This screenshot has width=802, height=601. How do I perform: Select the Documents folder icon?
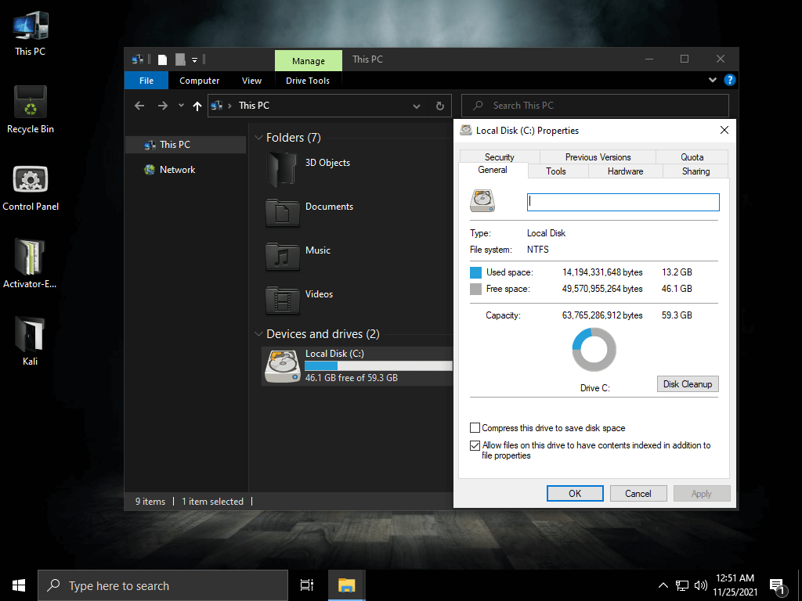(x=282, y=213)
